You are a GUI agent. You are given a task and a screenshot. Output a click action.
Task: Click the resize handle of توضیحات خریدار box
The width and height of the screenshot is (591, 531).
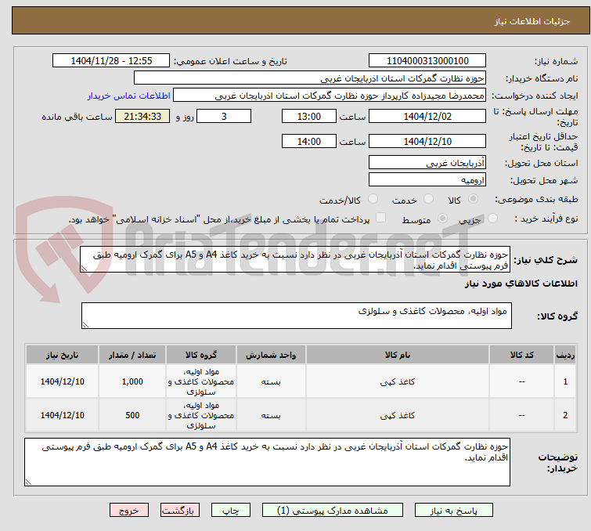click(29, 482)
